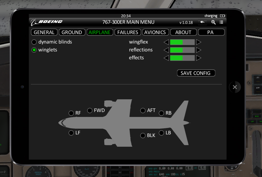Go to the AVIONICS tab
This screenshot has height=177, width=262.
155,32
